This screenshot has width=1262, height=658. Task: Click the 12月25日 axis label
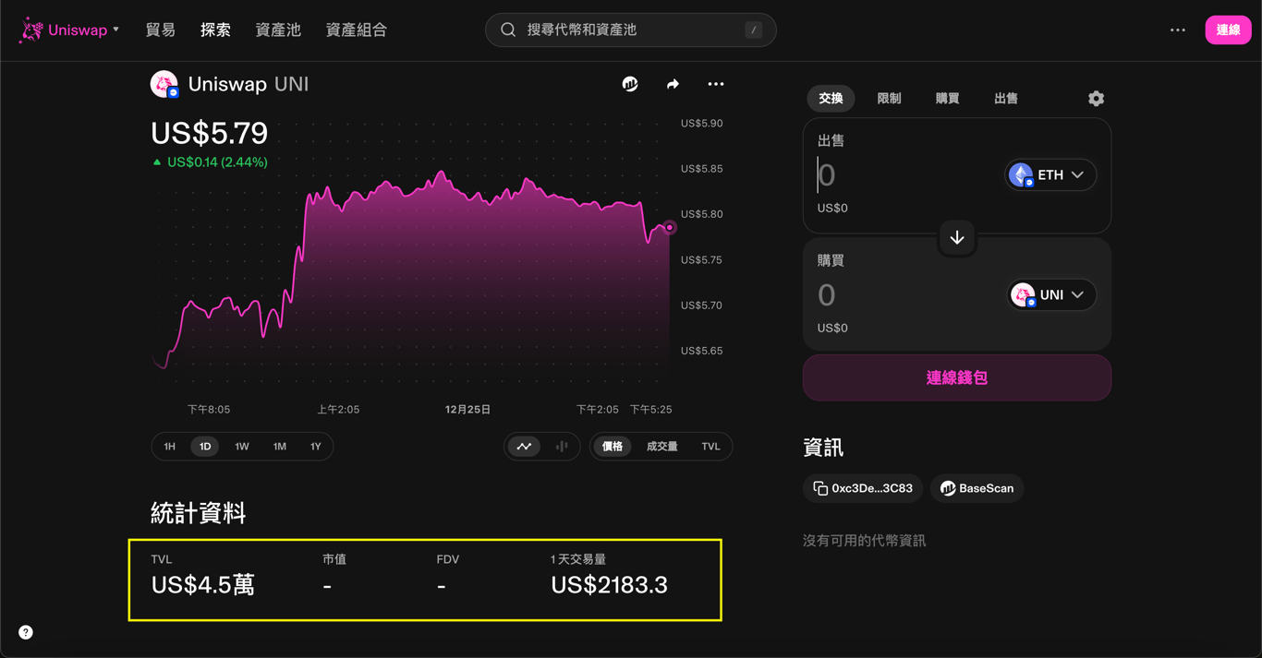(467, 409)
